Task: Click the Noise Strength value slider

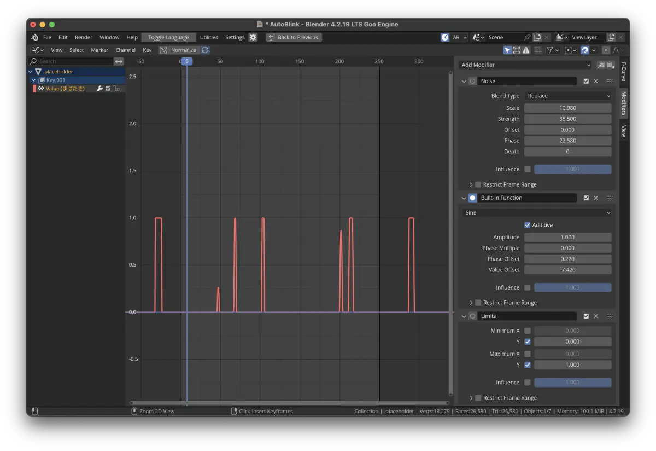Action: point(568,119)
